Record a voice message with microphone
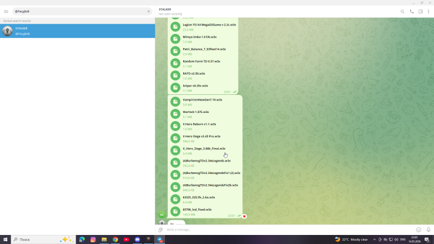The image size is (434, 244). pyautogui.click(x=428, y=230)
